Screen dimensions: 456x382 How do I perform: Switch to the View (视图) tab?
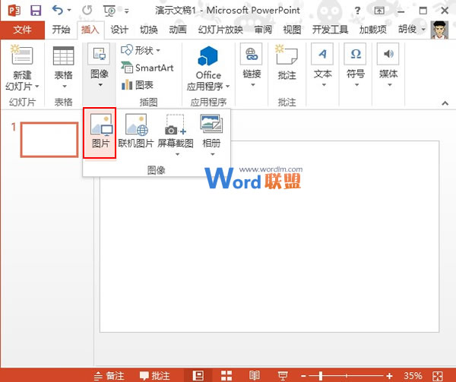coord(292,30)
